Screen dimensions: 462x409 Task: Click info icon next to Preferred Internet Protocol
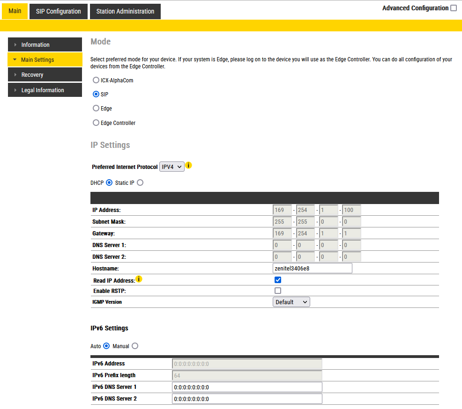point(189,166)
